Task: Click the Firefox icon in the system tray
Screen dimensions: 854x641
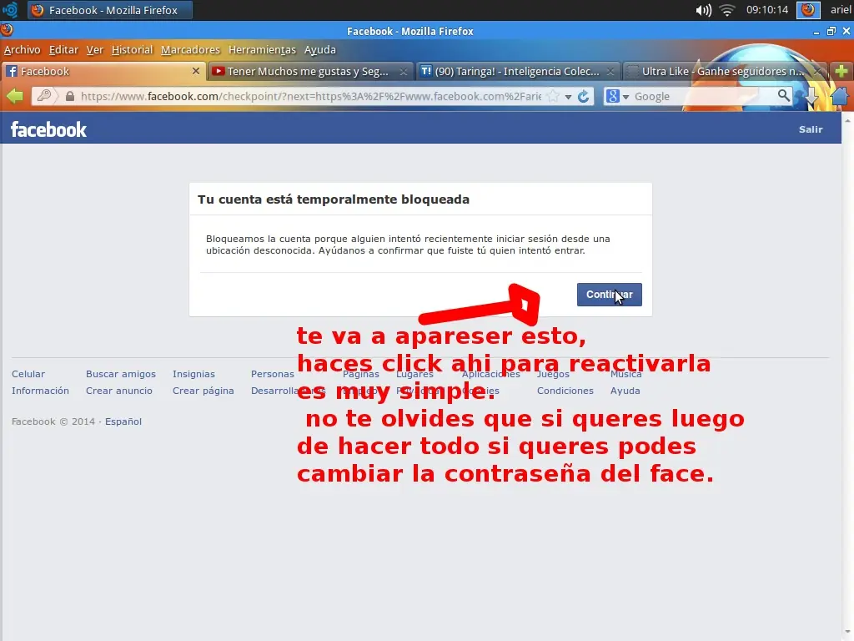Action: [x=808, y=10]
